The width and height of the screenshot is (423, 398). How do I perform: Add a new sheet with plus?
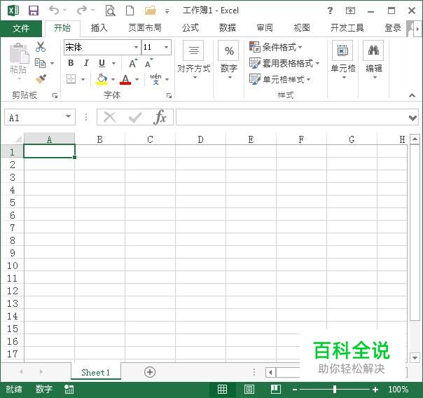click(150, 372)
